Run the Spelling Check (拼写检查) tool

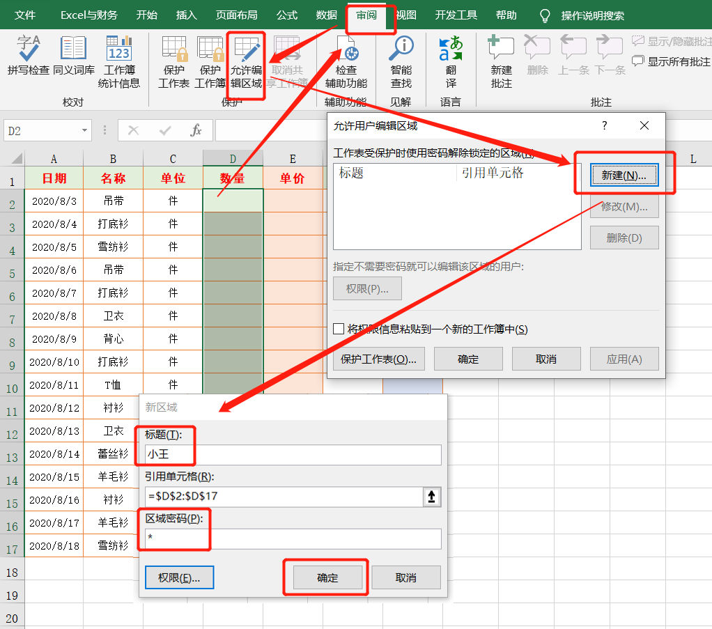(x=28, y=55)
